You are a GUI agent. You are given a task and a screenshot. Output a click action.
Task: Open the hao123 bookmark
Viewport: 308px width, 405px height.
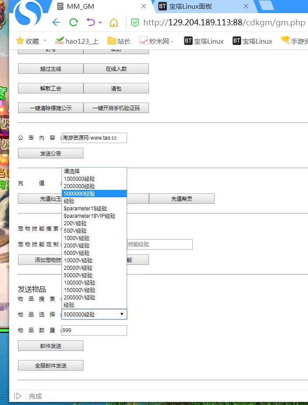(77, 41)
